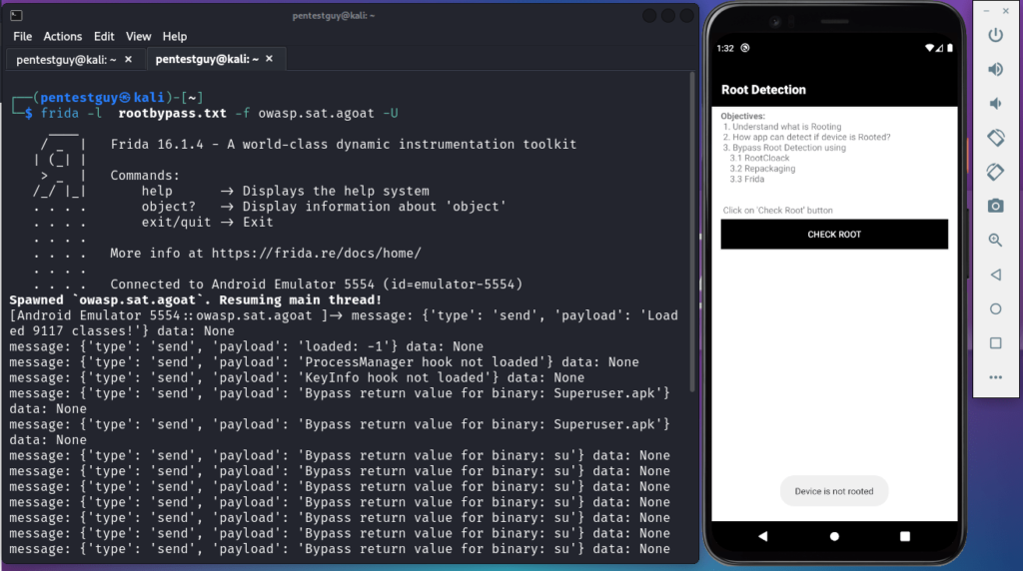Screen dimensions: 1023x571
Task: Close the second terminal tab
Action: click(x=269, y=59)
